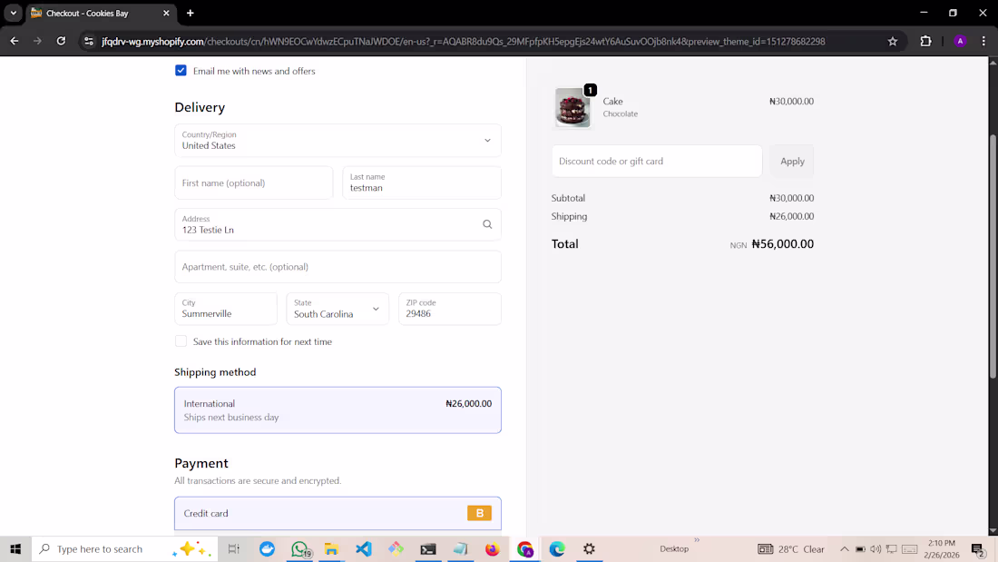Open Microsoft Edge from taskbar

coord(557,548)
